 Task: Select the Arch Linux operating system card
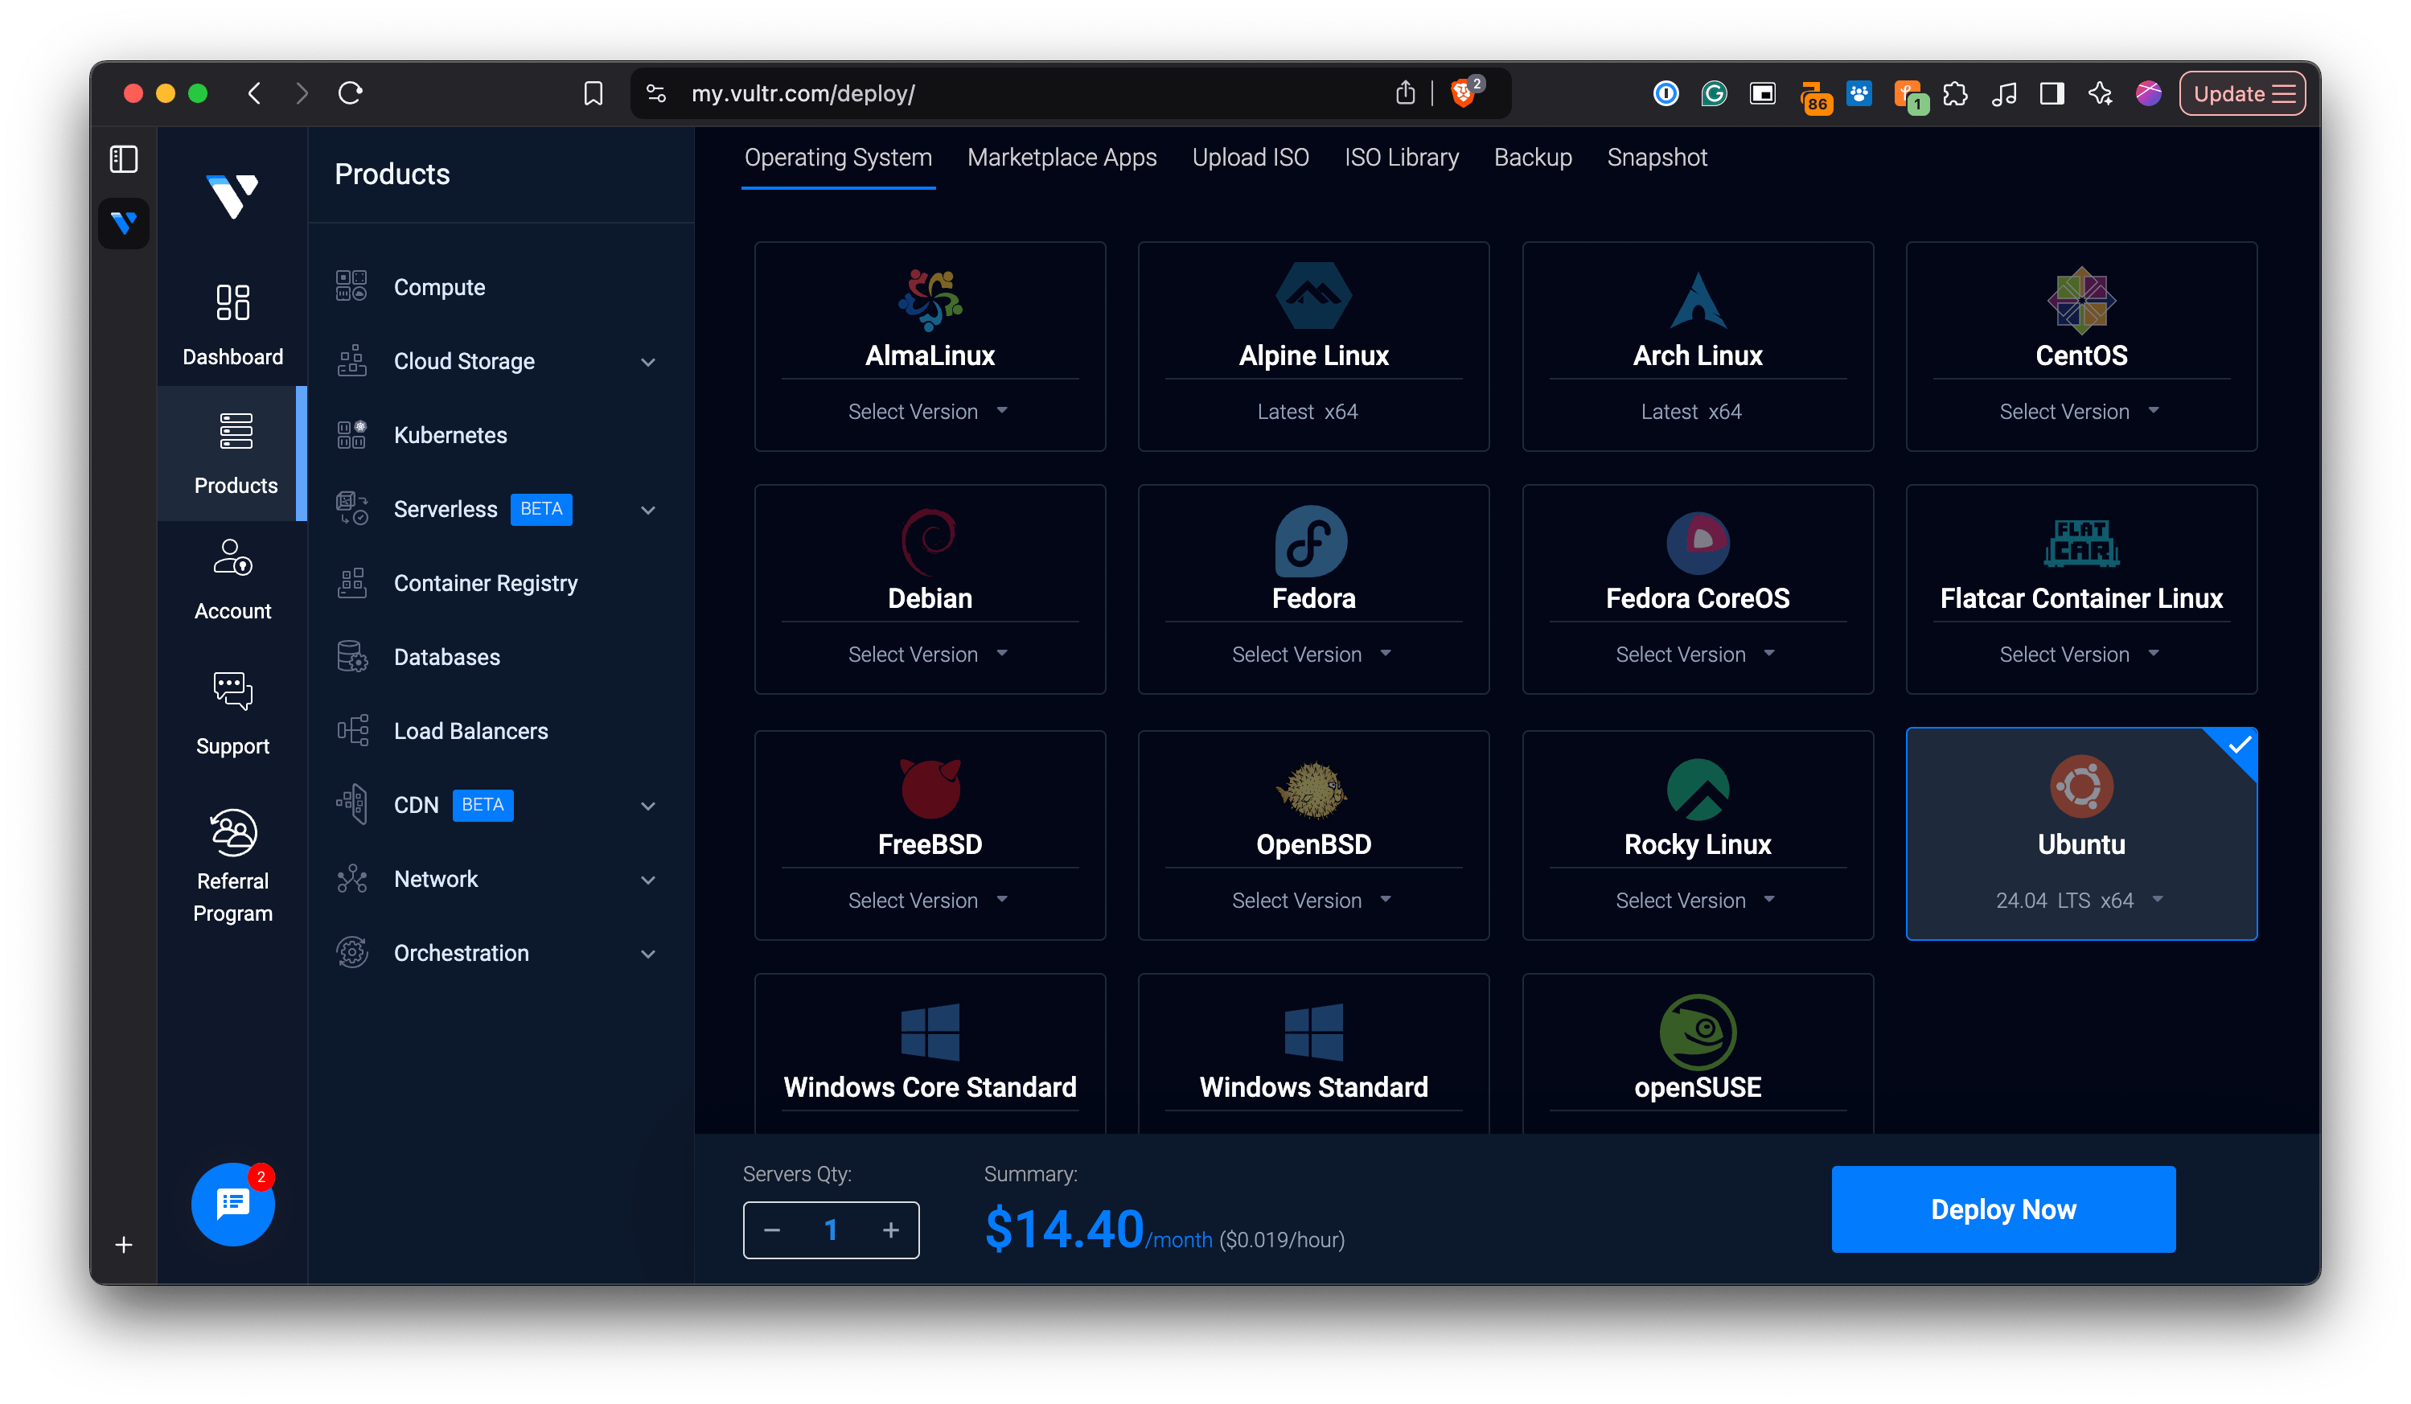point(1697,345)
